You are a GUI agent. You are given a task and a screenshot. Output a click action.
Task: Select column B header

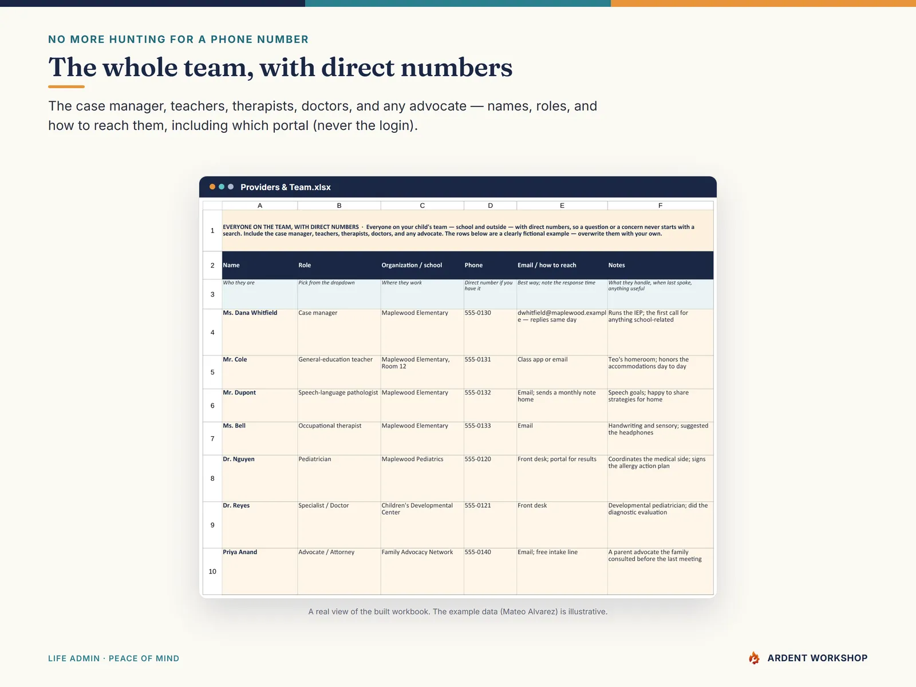(339, 206)
